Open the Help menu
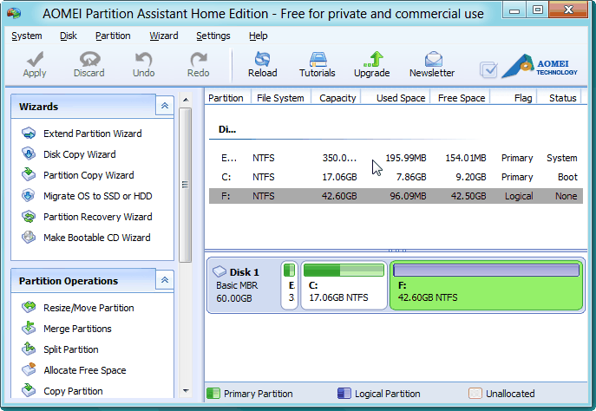 [259, 36]
